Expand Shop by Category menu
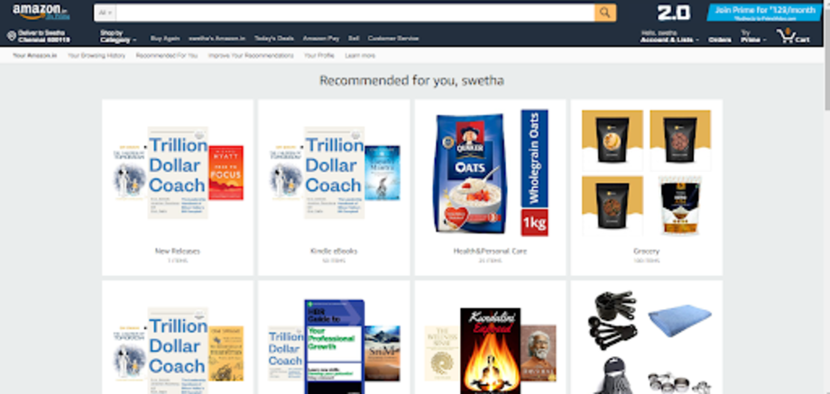Image resolution: width=830 pixels, height=394 pixels. (x=118, y=36)
